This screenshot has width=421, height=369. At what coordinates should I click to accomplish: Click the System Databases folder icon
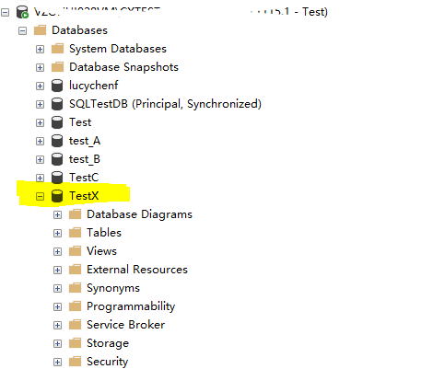pos(57,49)
